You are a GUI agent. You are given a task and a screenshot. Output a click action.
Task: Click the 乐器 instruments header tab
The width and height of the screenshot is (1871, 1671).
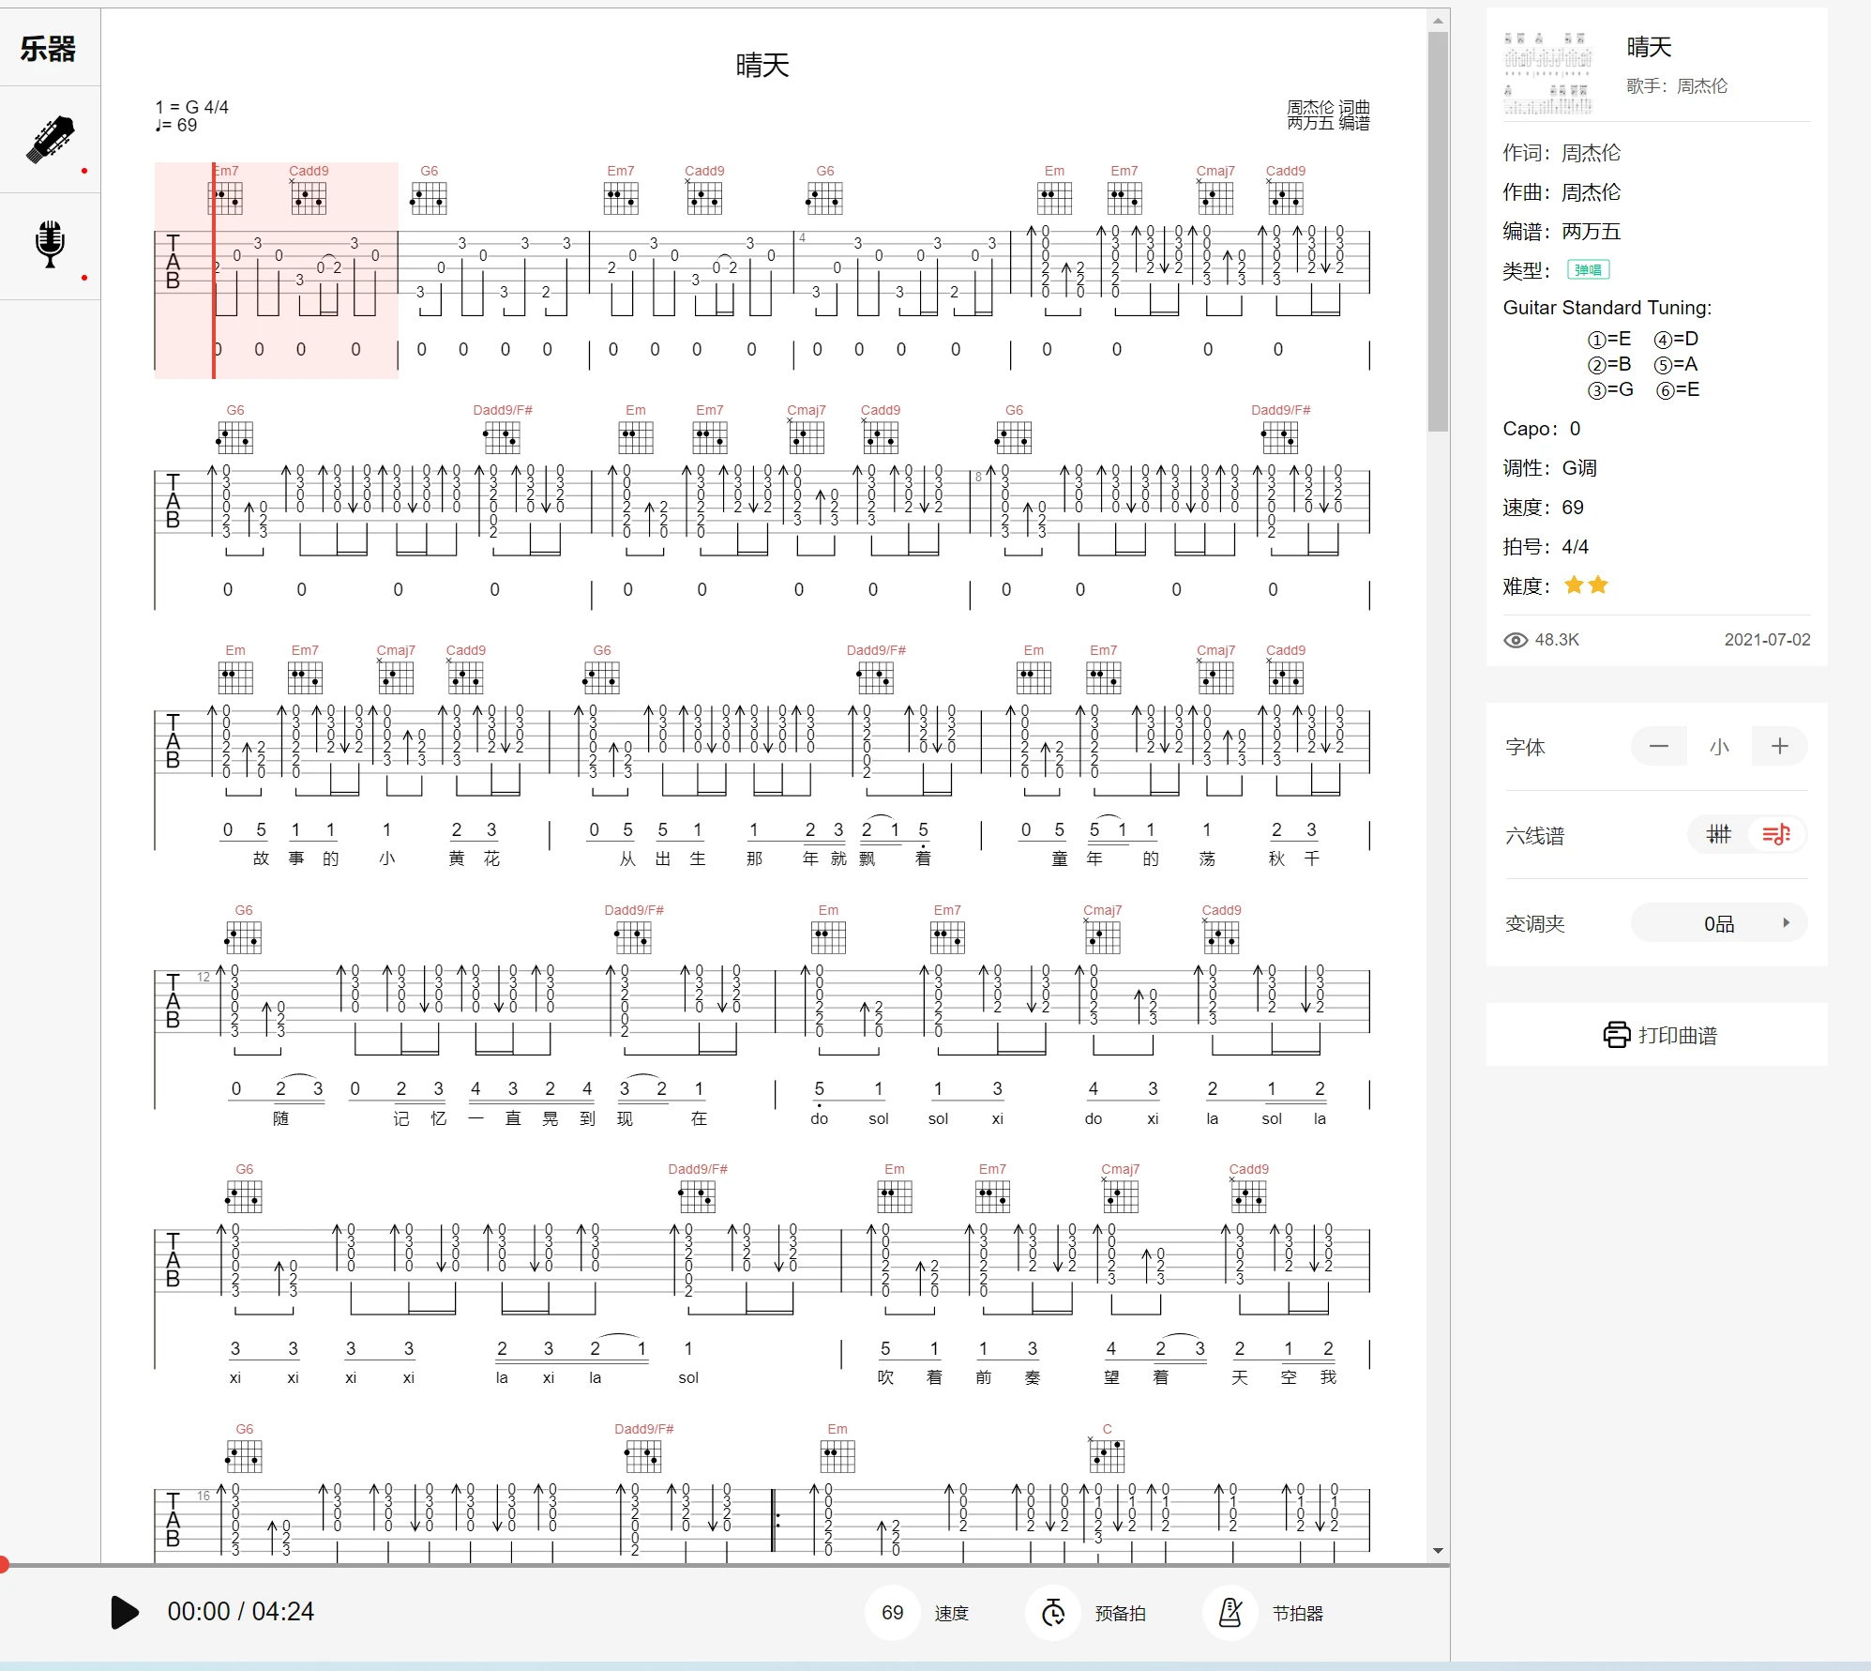coord(49,49)
